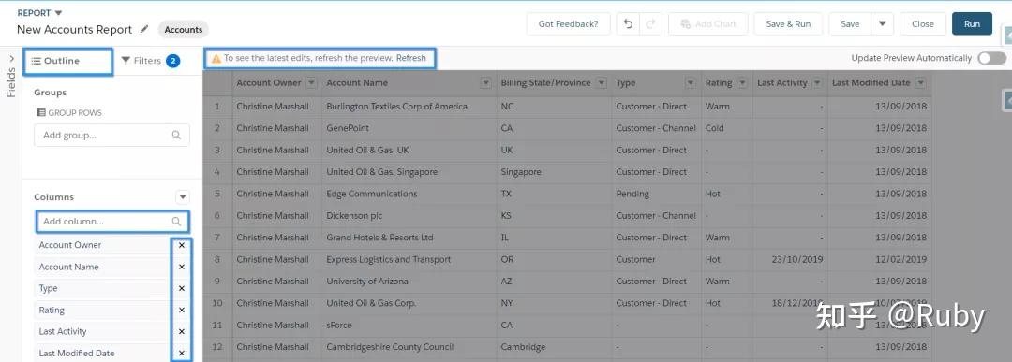1012x362 pixels.
Task: Remove Type column with X
Action: click(182, 288)
